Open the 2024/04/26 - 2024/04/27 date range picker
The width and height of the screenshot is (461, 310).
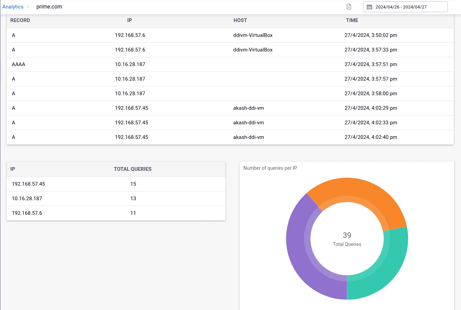point(405,7)
